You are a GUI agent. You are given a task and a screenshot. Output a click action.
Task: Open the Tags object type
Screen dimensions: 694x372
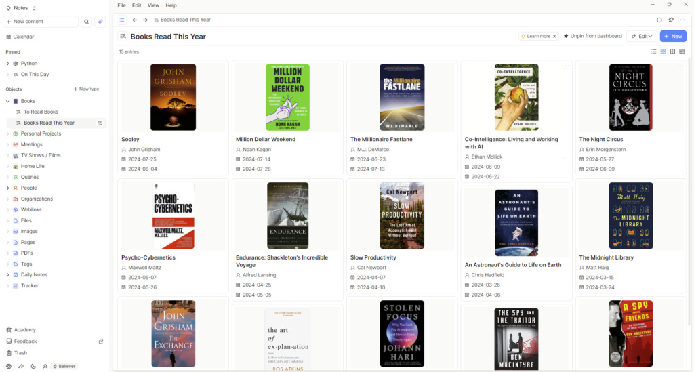pyautogui.click(x=26, y=264)
